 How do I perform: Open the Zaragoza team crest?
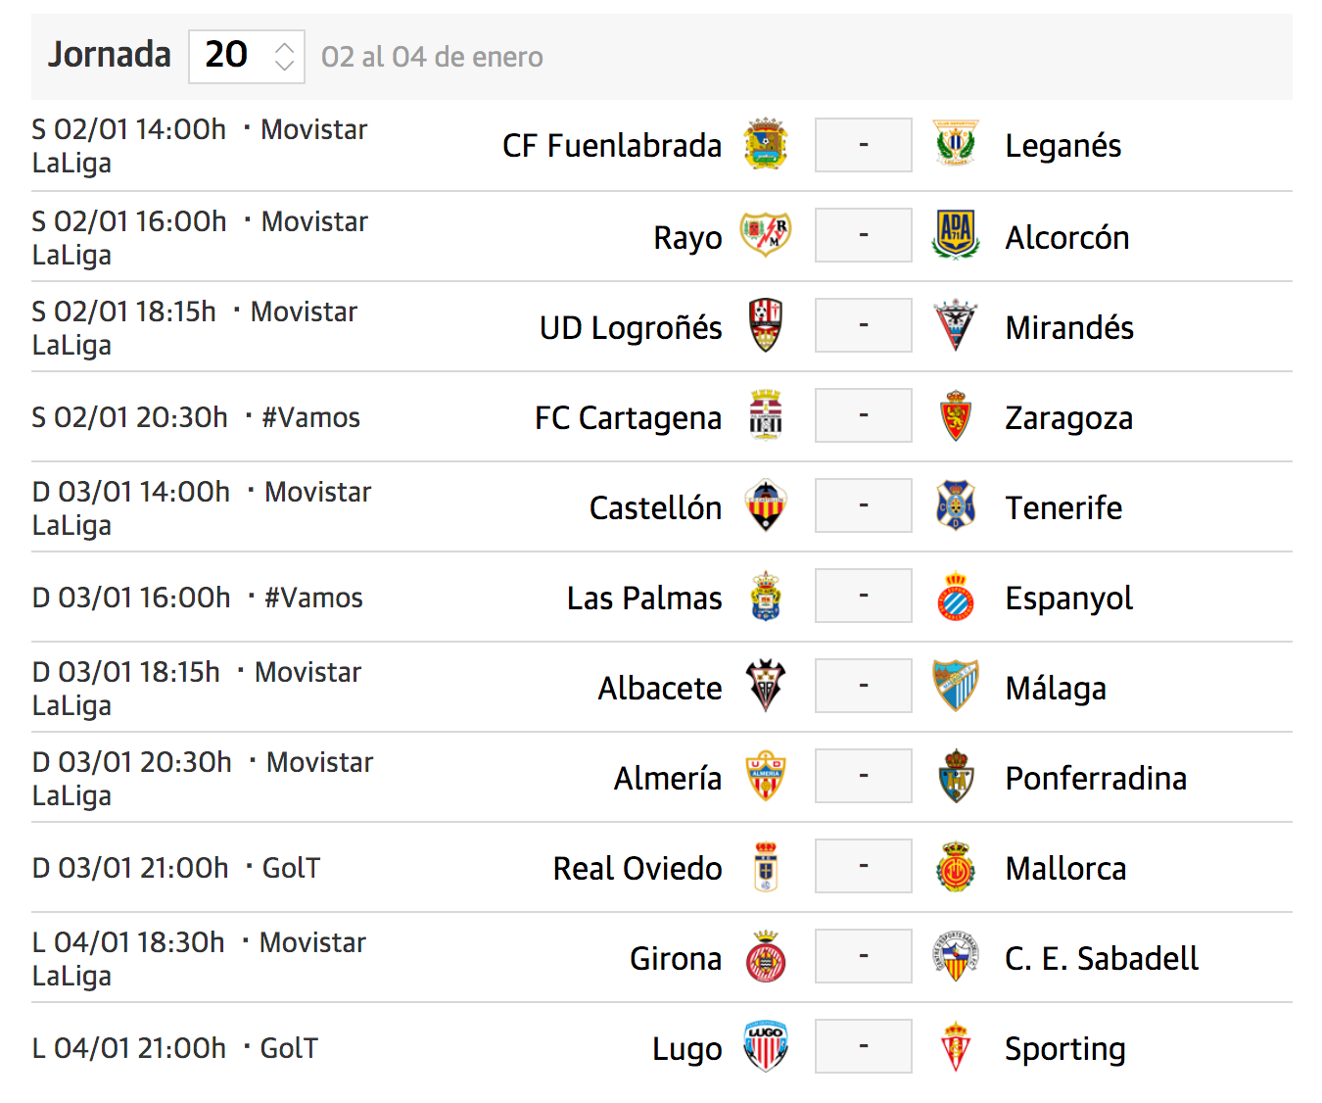point(956,415)
